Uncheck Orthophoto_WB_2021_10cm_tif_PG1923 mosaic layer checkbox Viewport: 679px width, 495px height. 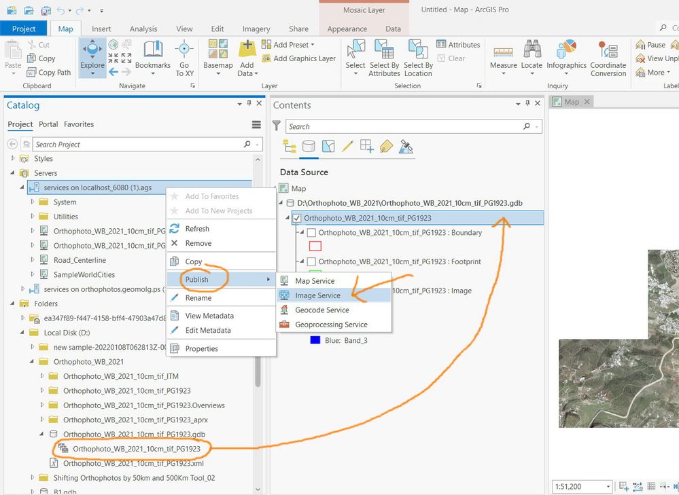click(x=296, y=218)
